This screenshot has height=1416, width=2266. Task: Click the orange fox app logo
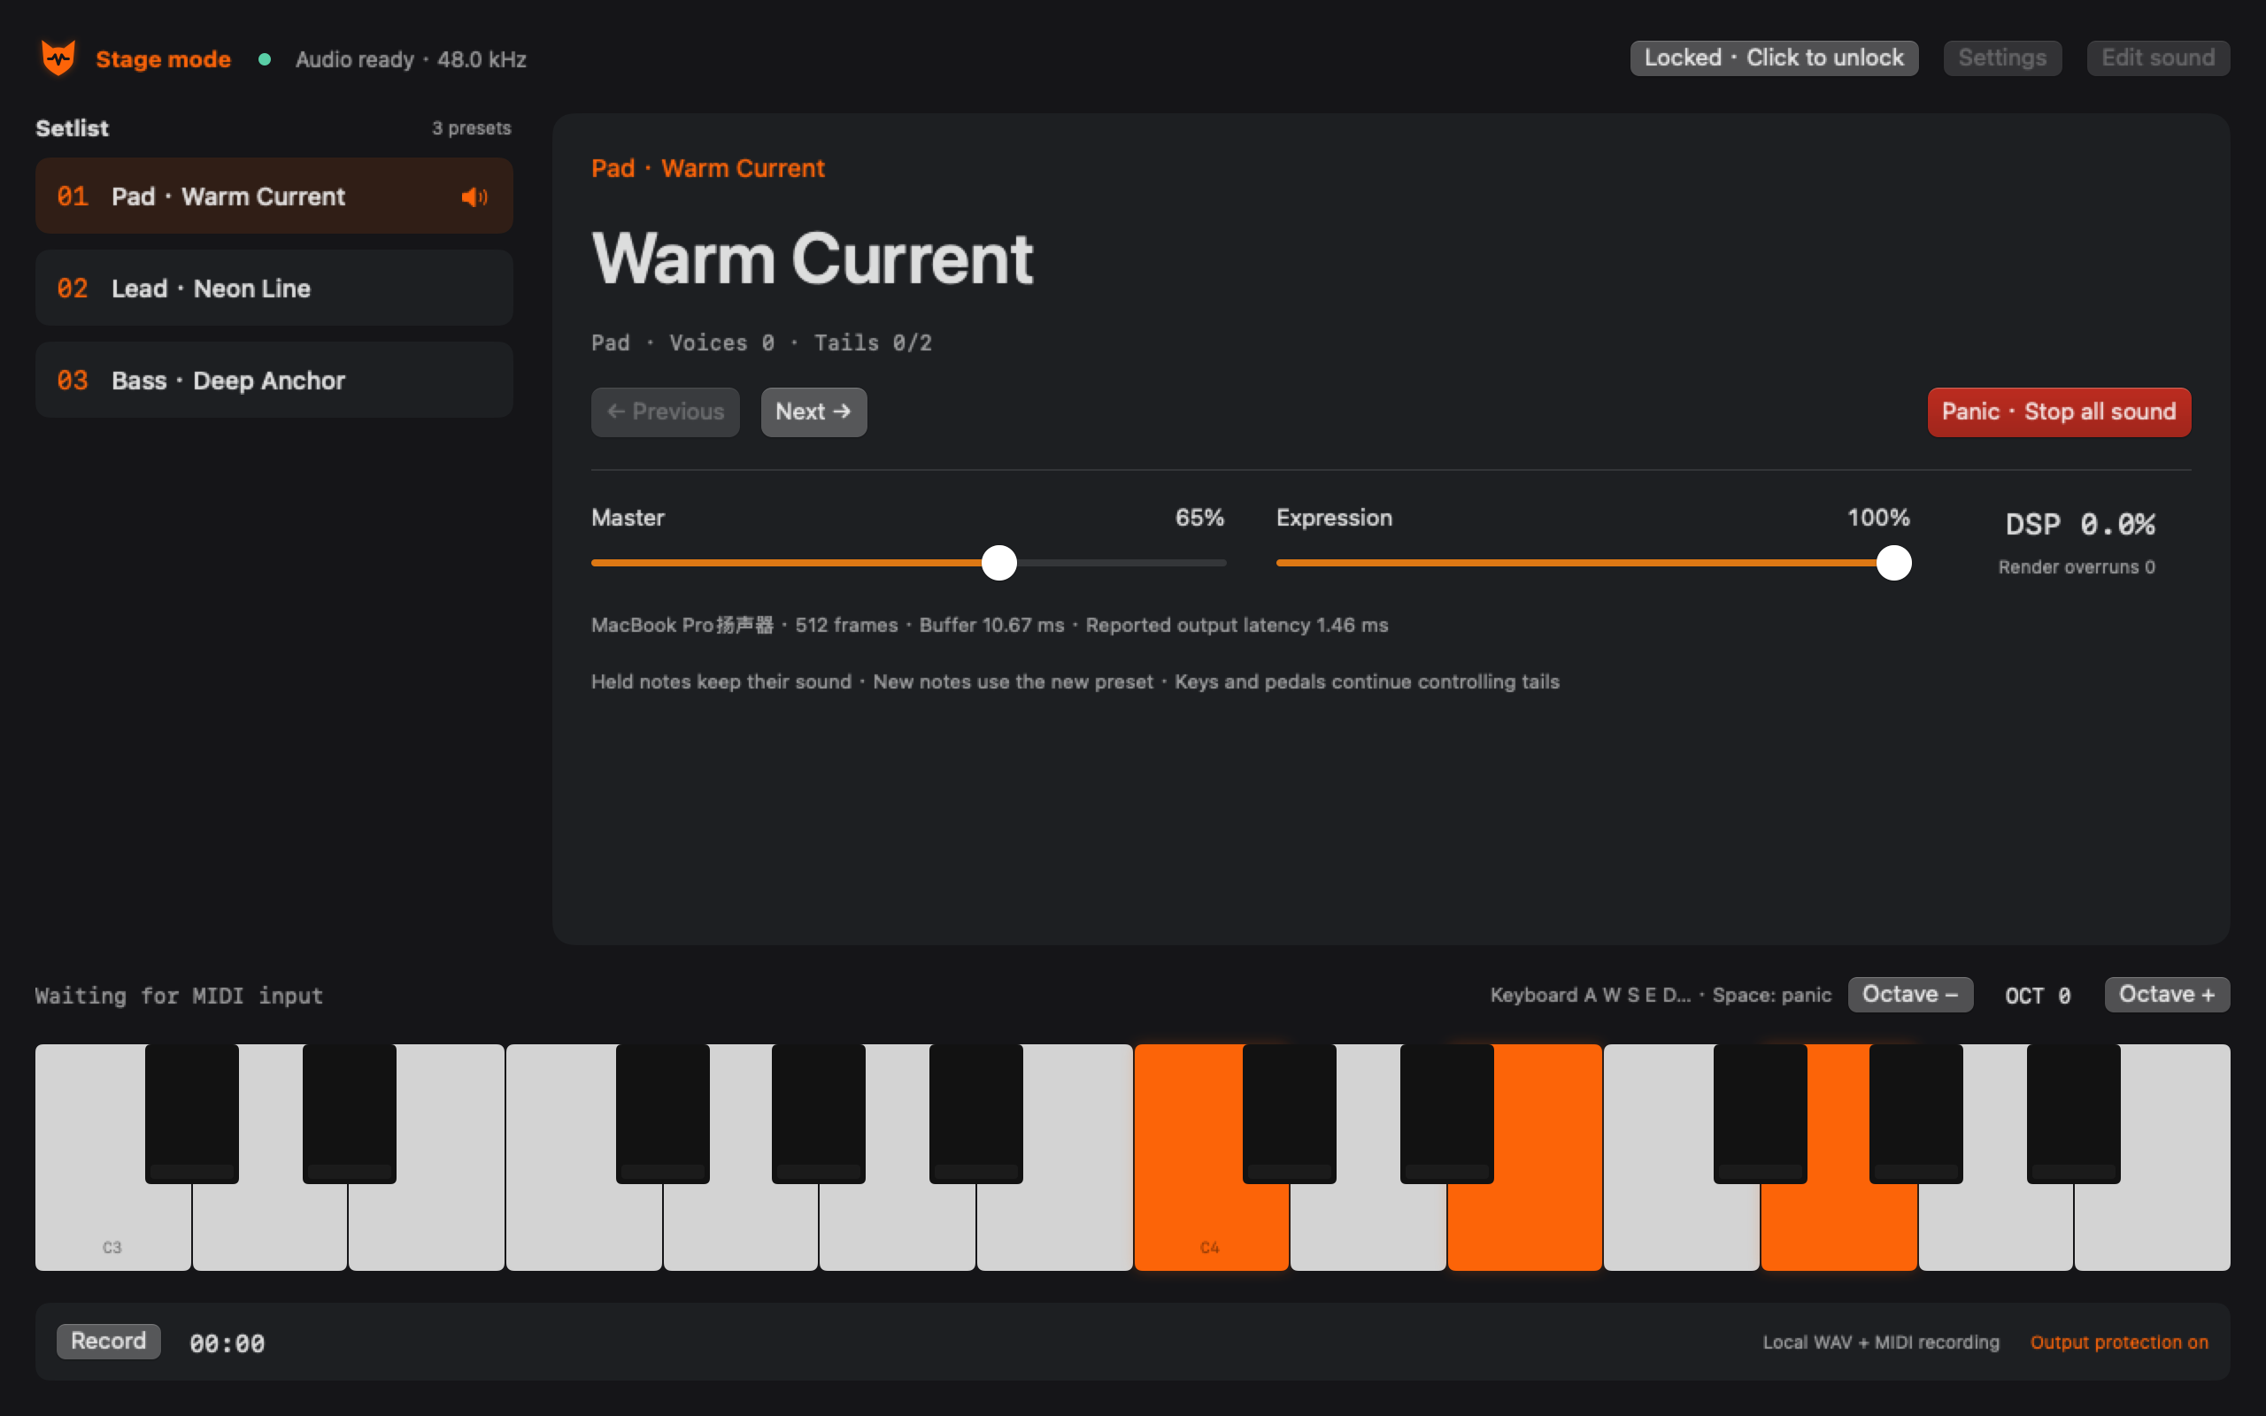point(58,58)
